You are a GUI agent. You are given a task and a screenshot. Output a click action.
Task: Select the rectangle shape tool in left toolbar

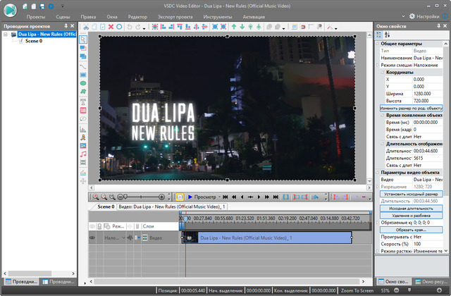click(82, 75)
